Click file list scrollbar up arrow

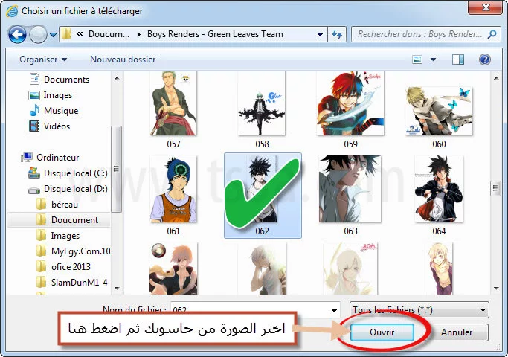495,78
